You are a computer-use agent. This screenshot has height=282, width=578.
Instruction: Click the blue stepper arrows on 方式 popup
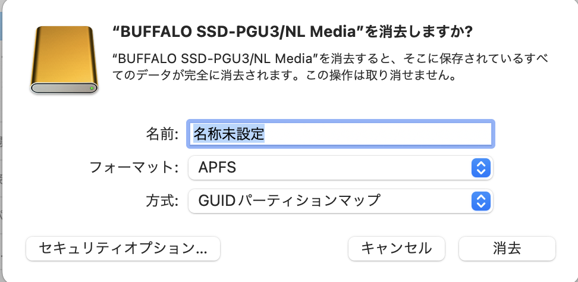pos(480,201)
